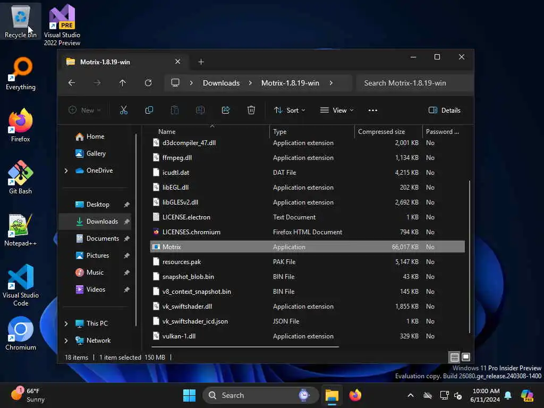Viewport: 544px width, 408px height.
Task: Click the Paste clipboard icon in toolbar
Action: click(174, 110)
